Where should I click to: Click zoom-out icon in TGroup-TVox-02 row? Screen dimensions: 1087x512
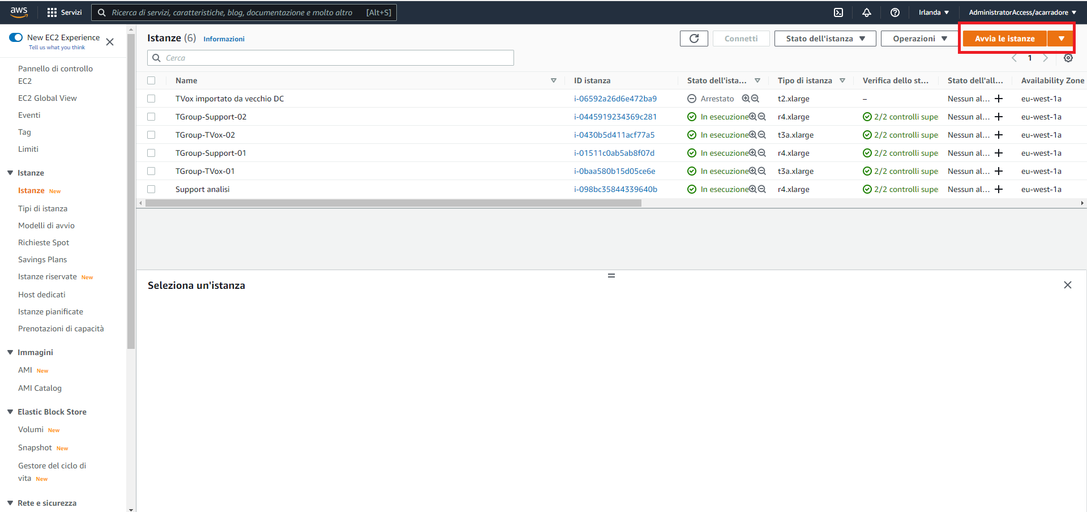(x=762, y=135)
